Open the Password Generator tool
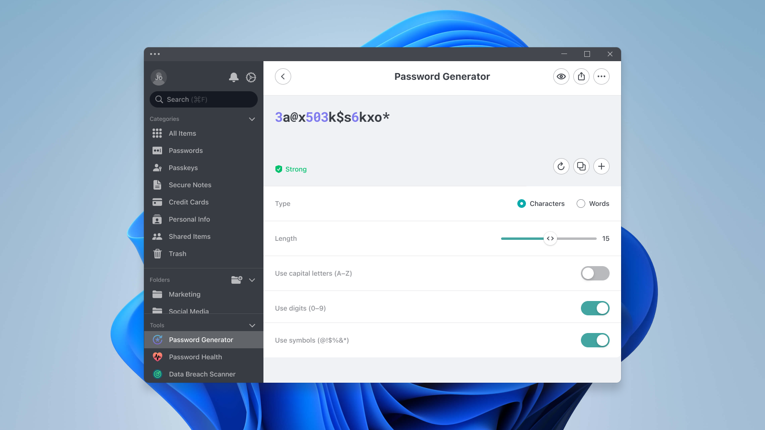The image size is (765, 430). (x=201, y=340)
